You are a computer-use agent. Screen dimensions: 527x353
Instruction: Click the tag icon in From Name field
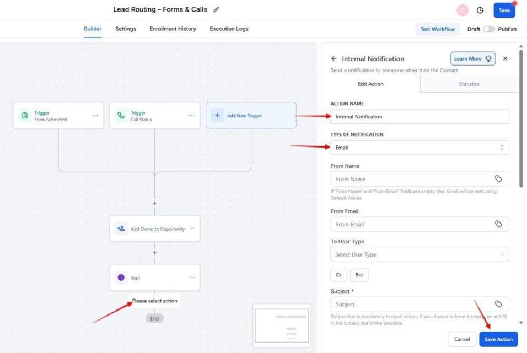tap(498, 179)
